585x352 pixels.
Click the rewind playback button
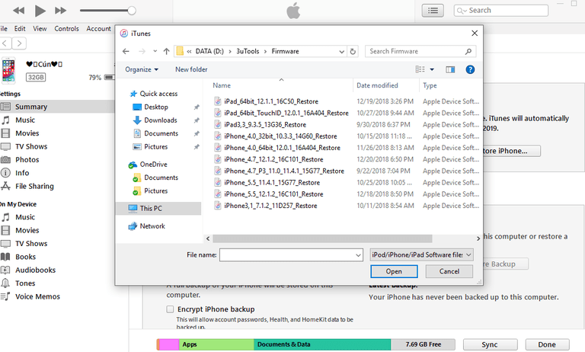[x=18, y=11]
